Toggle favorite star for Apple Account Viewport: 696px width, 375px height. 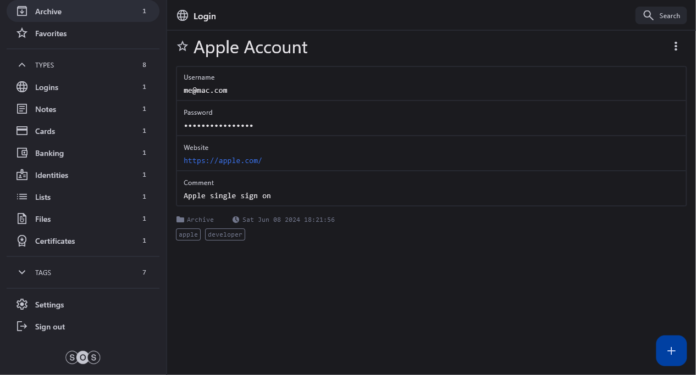(x=183, y=47)
